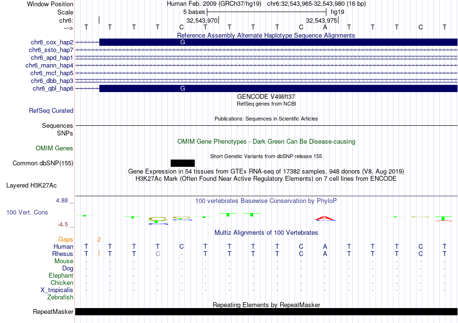
Task: Click the Scale ruler label
Action: [65, 12]
